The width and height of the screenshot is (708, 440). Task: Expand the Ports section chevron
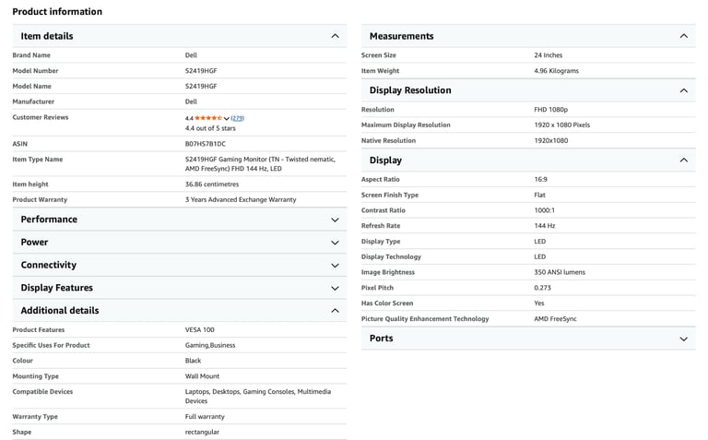(x=684, y=339)
